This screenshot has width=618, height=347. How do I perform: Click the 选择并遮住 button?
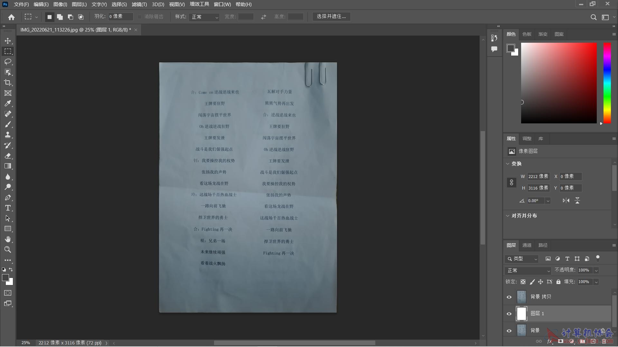[331, 16]
